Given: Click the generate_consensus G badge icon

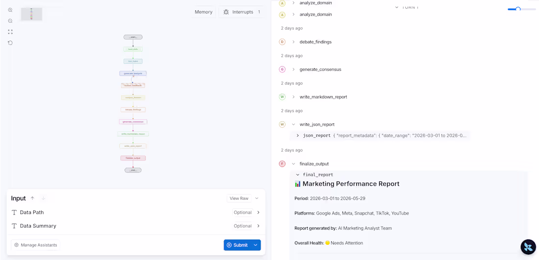Looking at the screenshot, I should [x=282, y=69].
